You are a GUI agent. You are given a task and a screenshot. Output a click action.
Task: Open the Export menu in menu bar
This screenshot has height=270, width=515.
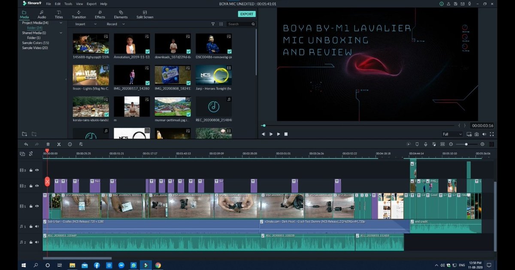91,3
